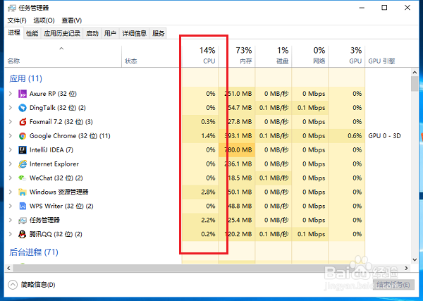Expand the Foxmail 7.2 process group
The height and width of the screenshot is (301, 423).
click(x=11, y=122)
